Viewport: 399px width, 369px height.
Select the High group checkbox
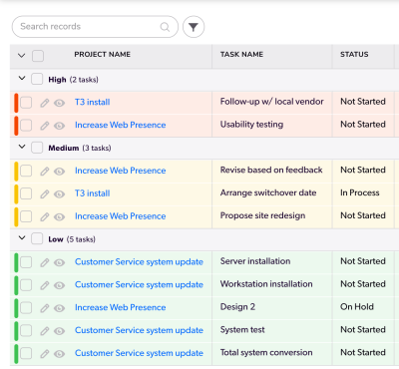[x=37, y=80]
